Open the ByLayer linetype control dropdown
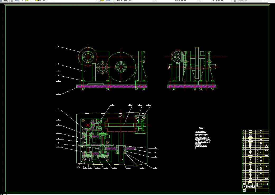This screenshot has height=195, width=275. [x=178, y=1]
